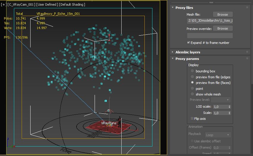The width and height of the screenshot is (253, 156).
Task: Click the Alembic layers rollout grip icon
Action: tap(247, 52)
